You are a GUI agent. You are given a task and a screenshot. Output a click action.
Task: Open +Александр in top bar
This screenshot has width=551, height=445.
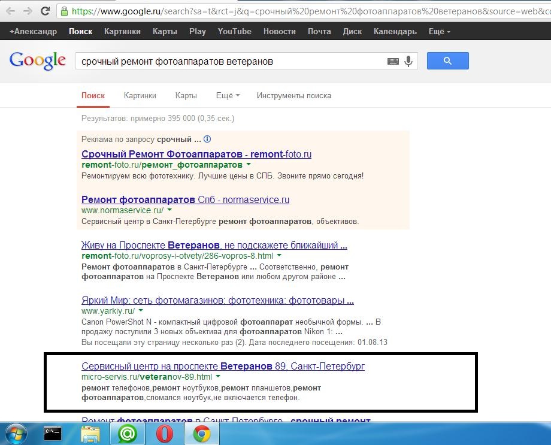[x=33, y=31]
